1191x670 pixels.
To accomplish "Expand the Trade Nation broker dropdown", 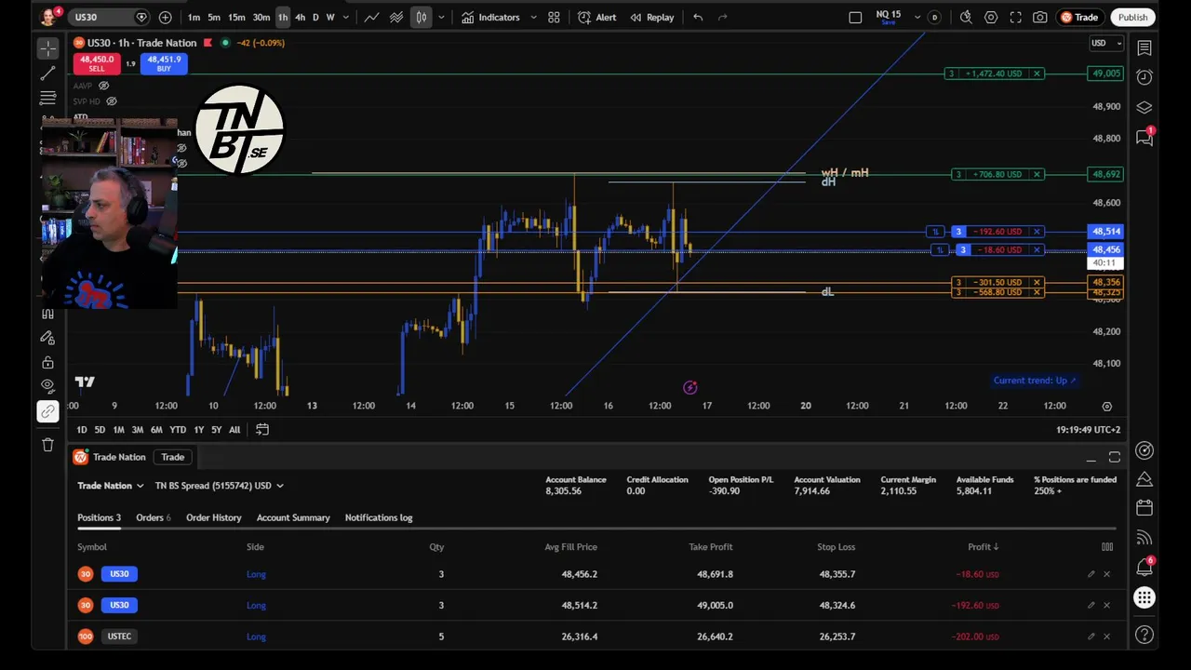I will tap(111, 486).
